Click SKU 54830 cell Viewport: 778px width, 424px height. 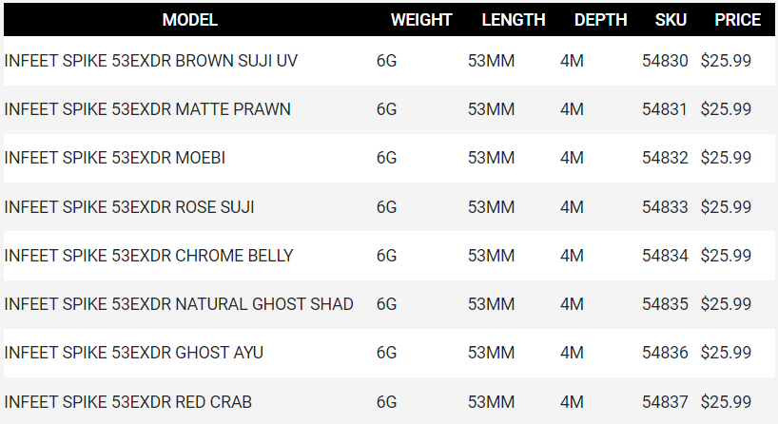tap(665, 61)
